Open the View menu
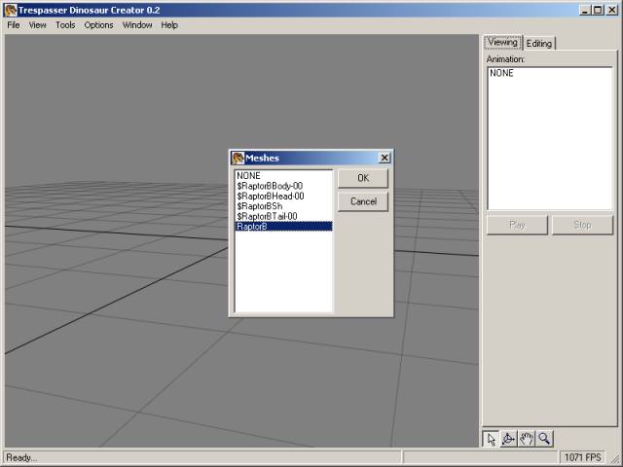 [x=38, y=25]
